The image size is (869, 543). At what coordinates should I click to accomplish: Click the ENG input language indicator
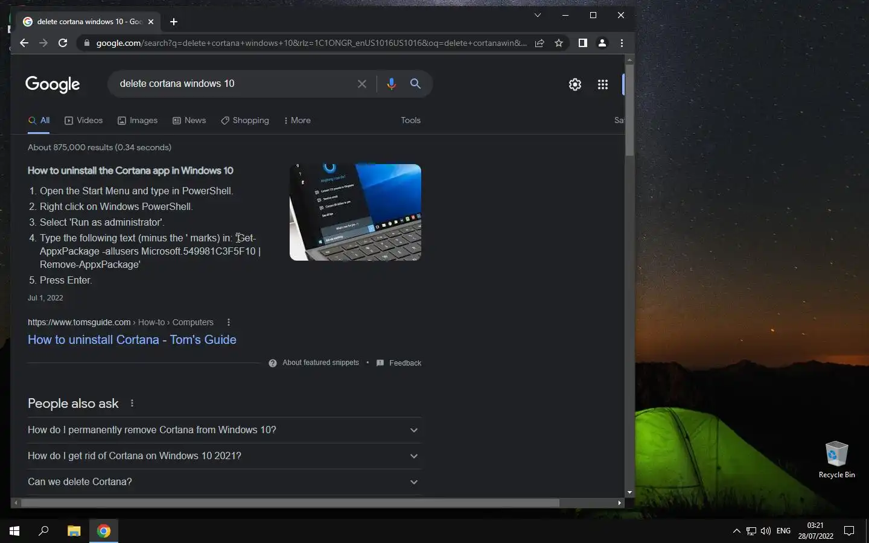[783, 531]
